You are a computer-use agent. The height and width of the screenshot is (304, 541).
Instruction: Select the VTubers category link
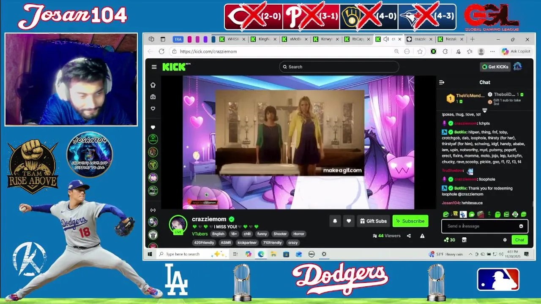(200, 234)
